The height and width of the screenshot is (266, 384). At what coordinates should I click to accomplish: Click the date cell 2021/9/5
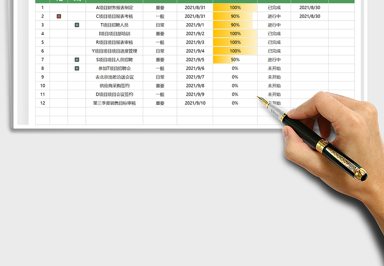194,60
